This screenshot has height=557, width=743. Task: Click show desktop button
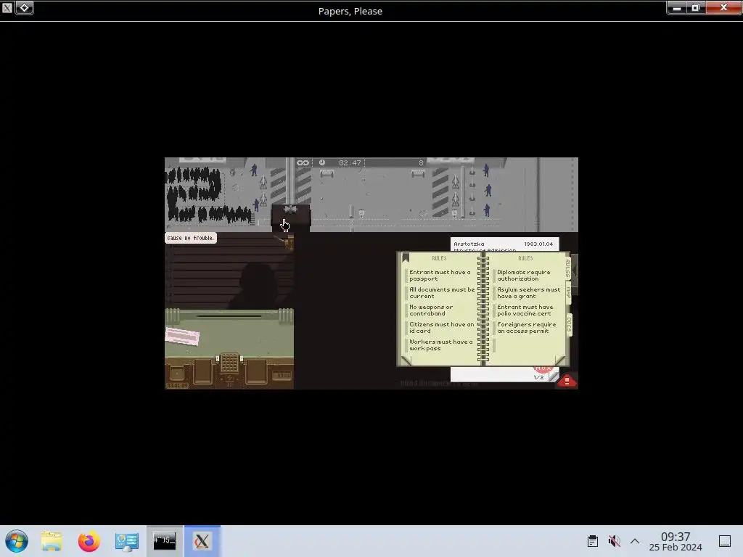point(725,541)
